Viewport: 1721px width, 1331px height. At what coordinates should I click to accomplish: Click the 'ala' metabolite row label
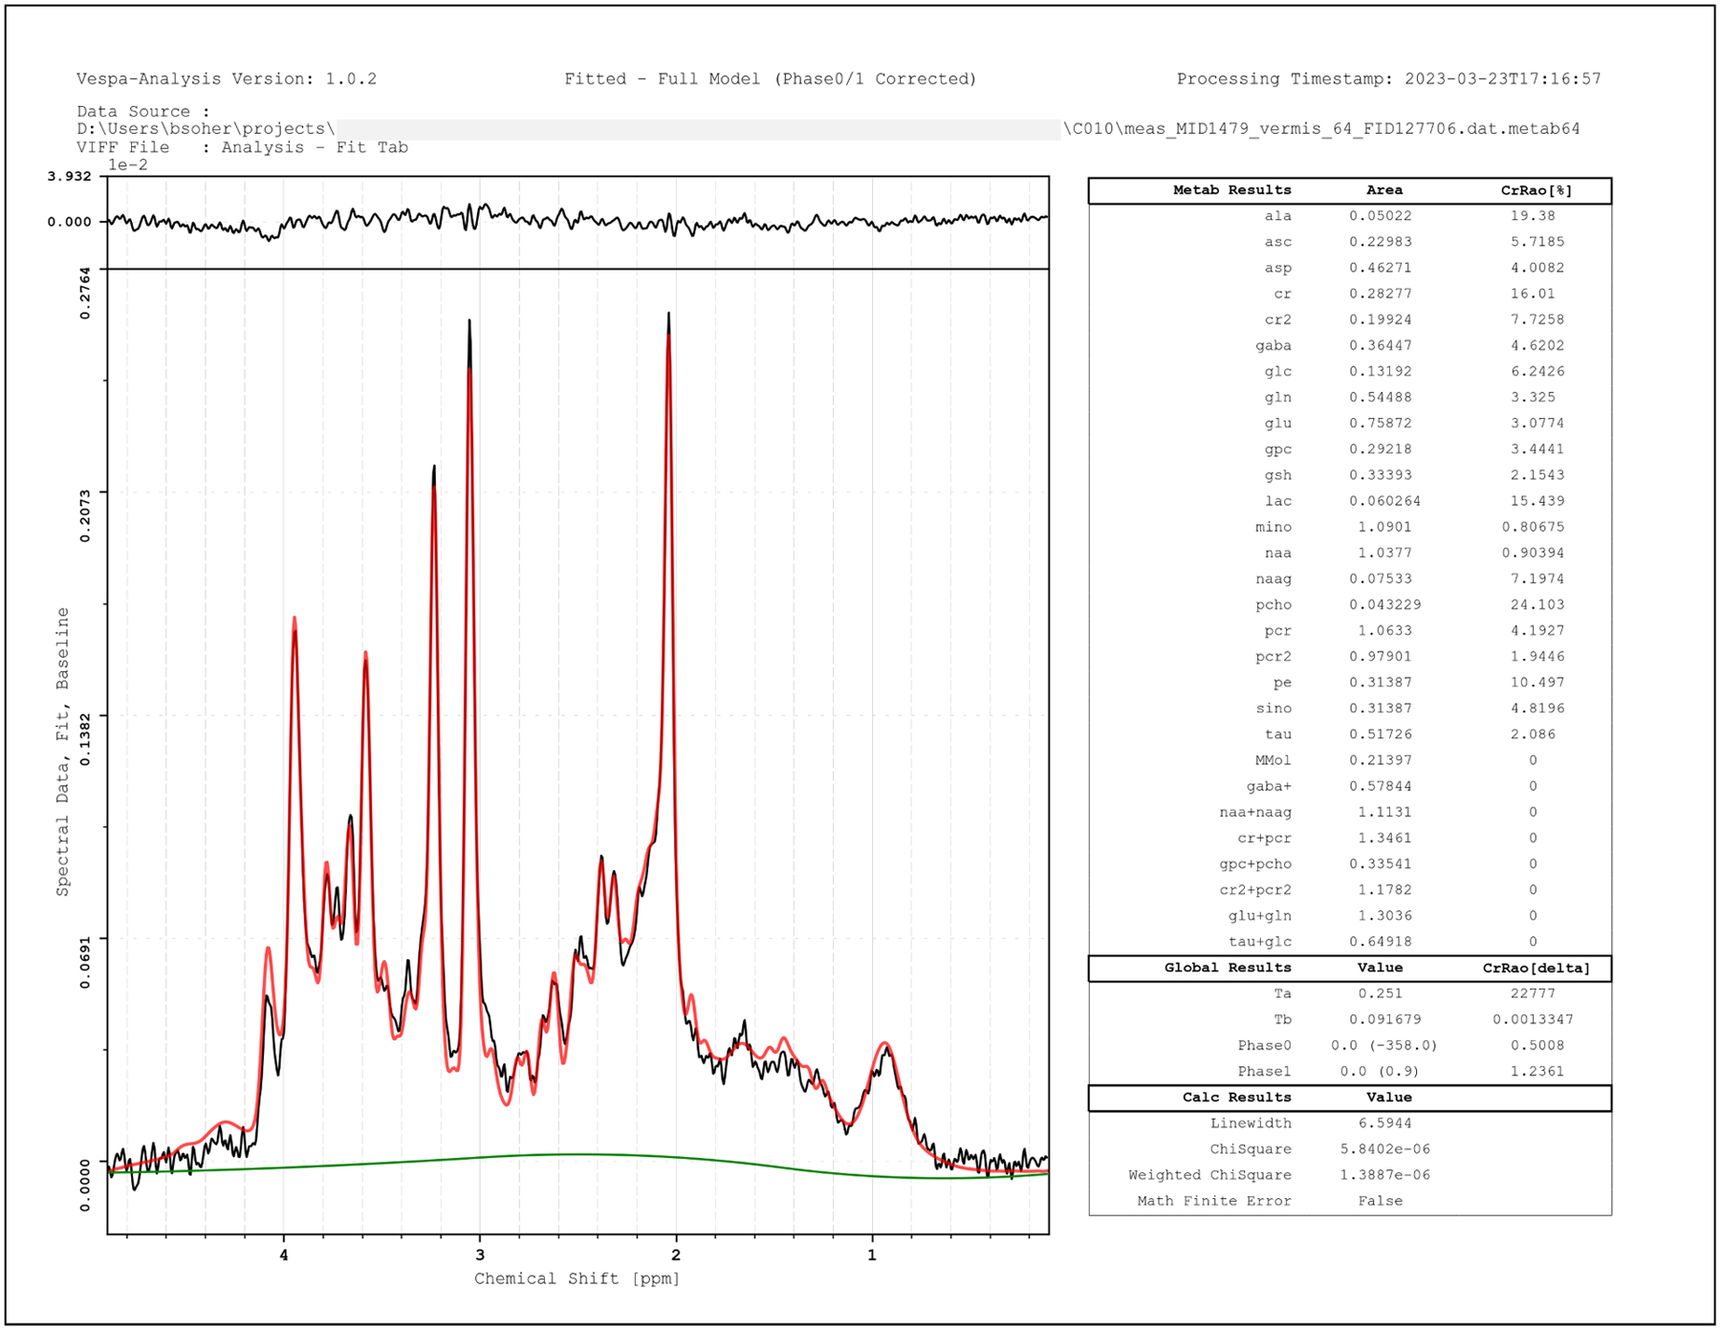click(1277, 216)
